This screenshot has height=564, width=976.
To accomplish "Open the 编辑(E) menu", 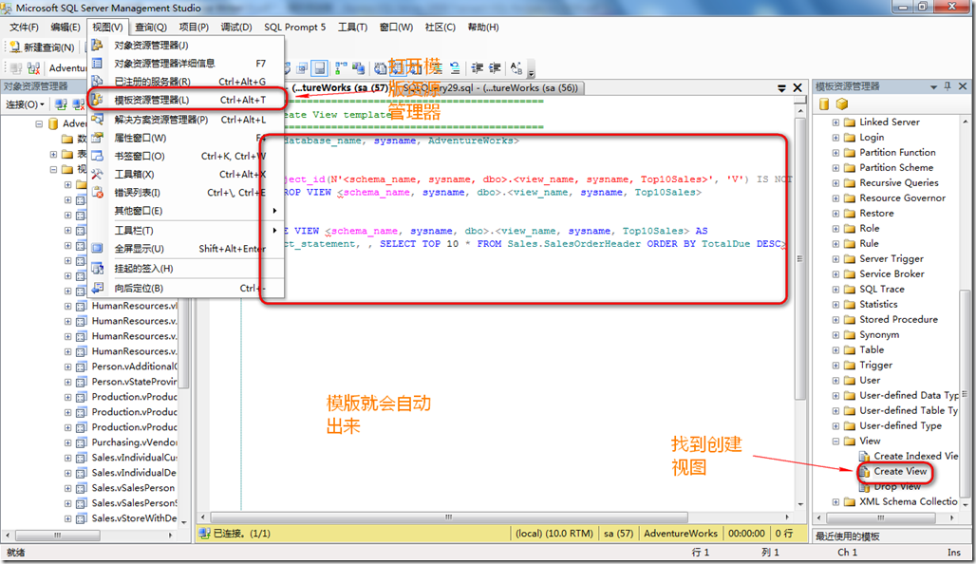I will (x=66, y=27).
